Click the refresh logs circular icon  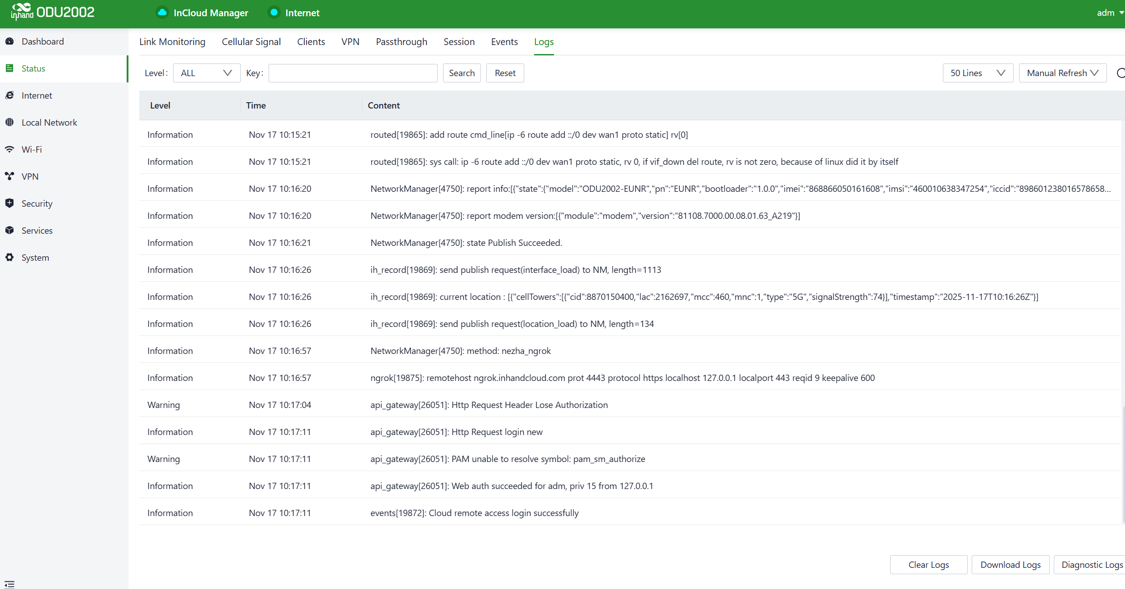click(1120, 73)
